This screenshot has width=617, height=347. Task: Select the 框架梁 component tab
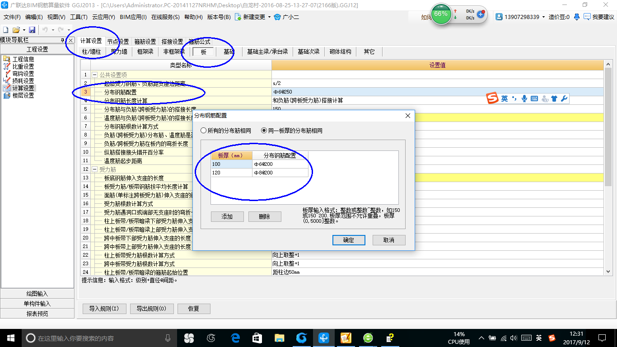click(145, 52)
